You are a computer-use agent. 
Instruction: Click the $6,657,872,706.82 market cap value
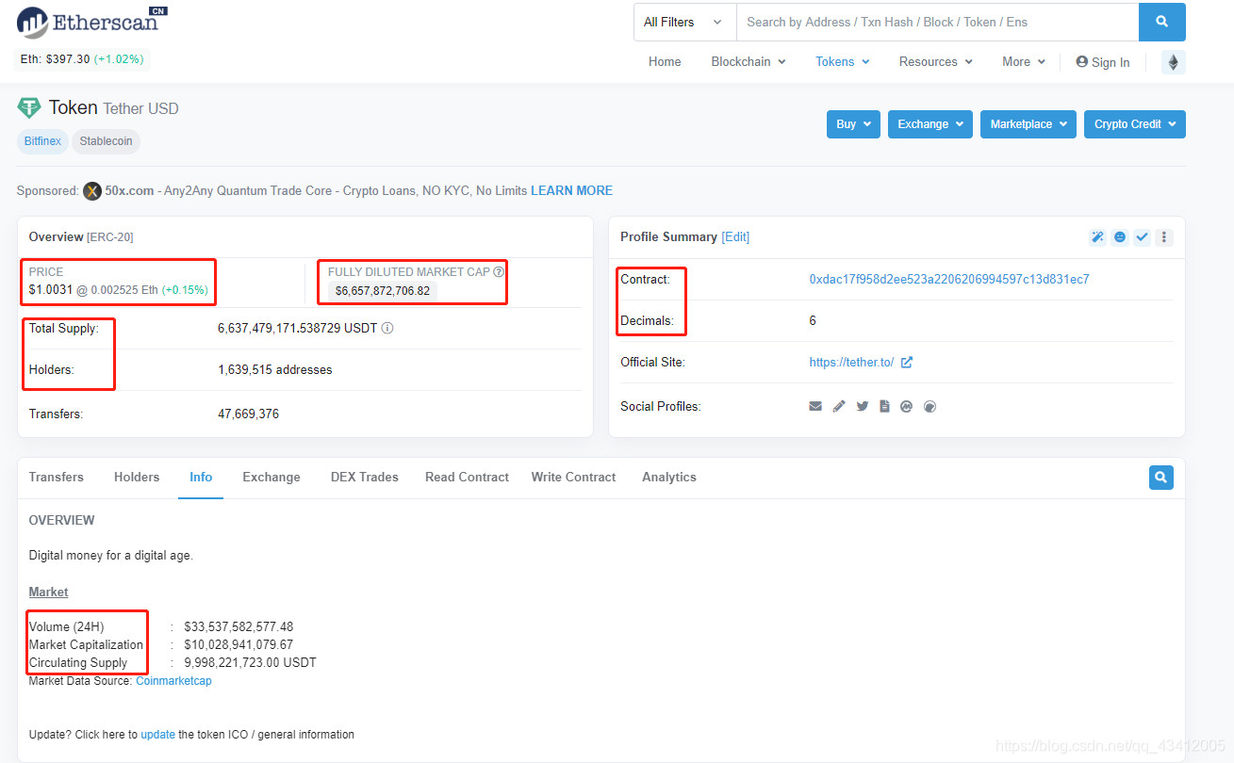point(383,291)
